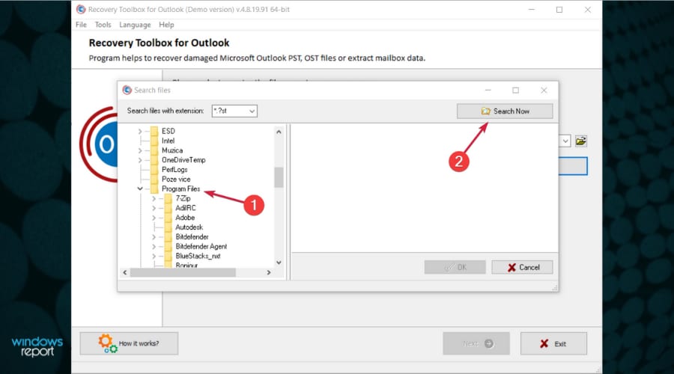Expand the BlueStacks_nxt folder node

154,256
